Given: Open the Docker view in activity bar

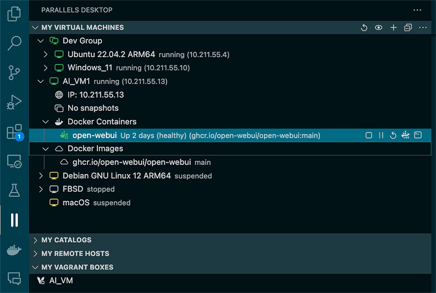Looking at the screenshot, I should click(x=14, y=250).
